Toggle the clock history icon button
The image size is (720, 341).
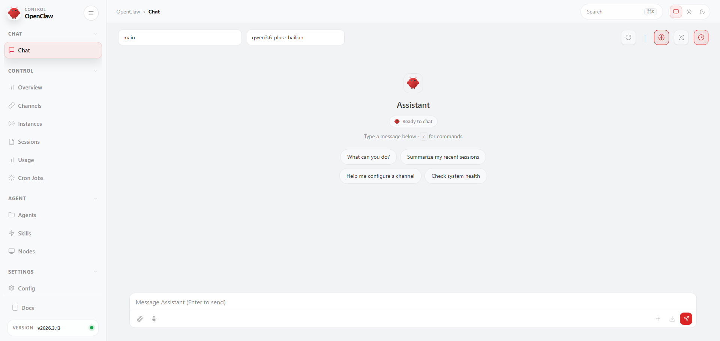701,37
